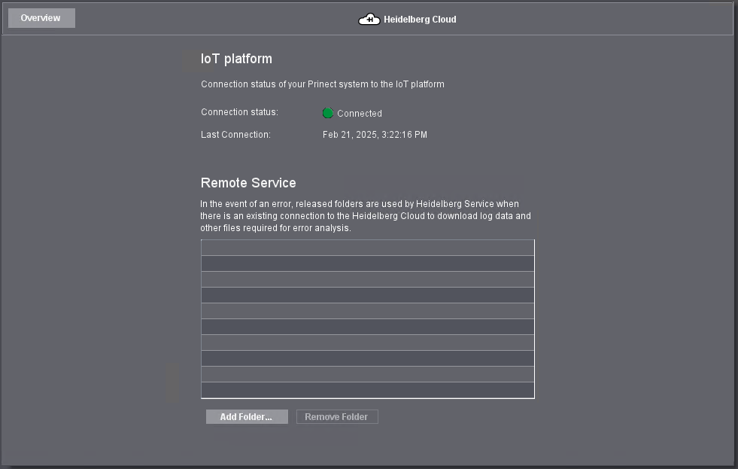Image resolution: width=738 pixels, height=469 pixels.
Task: Select the last row in released folders list
Action: pos(367,390)
